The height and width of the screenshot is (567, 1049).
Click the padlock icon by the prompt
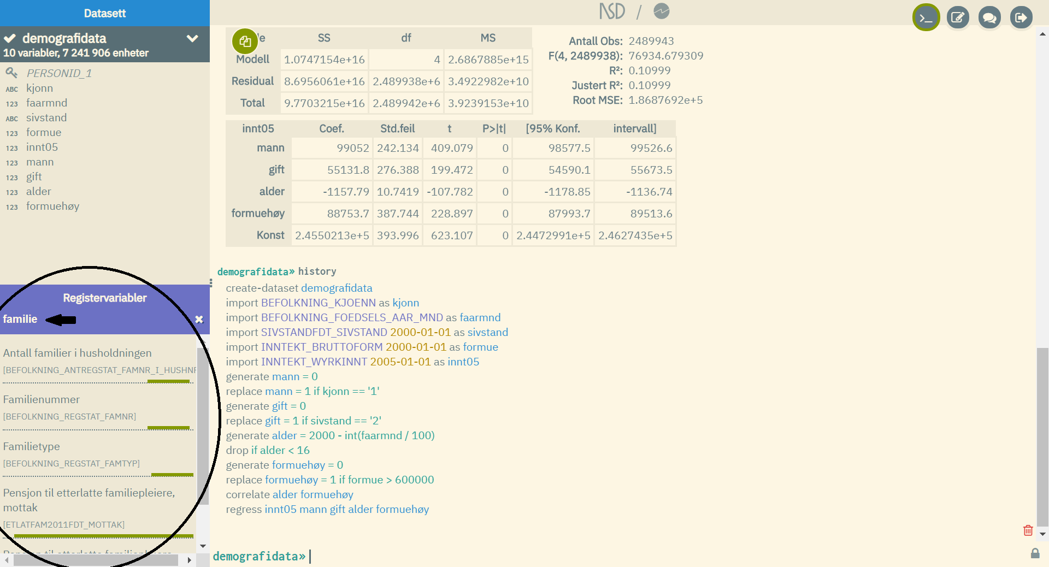[x=1035, y=553]
